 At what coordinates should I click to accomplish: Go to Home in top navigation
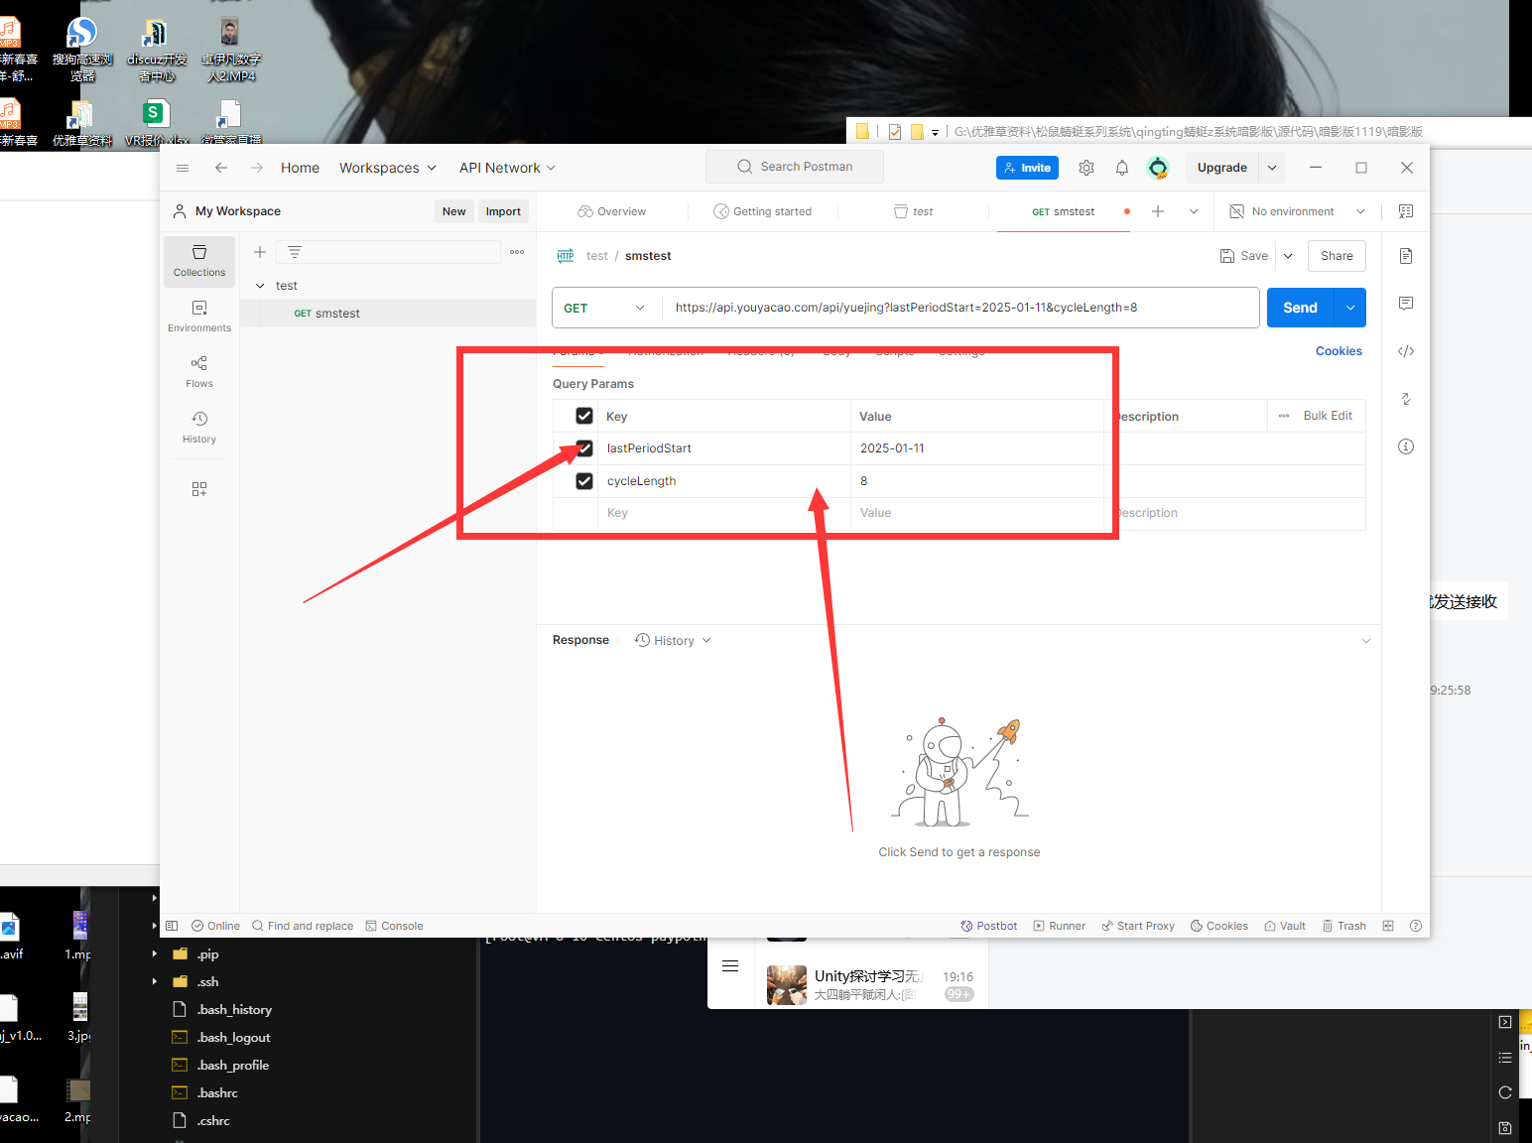[300, 168]
